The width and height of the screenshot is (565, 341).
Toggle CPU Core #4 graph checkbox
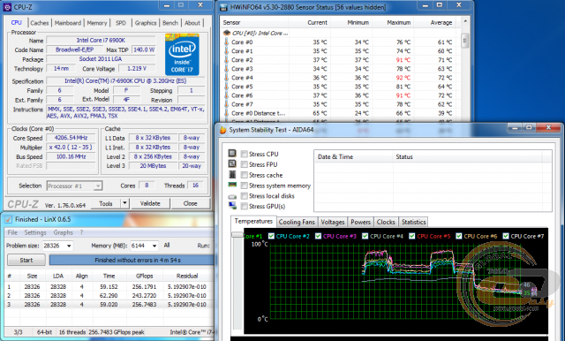365,236
